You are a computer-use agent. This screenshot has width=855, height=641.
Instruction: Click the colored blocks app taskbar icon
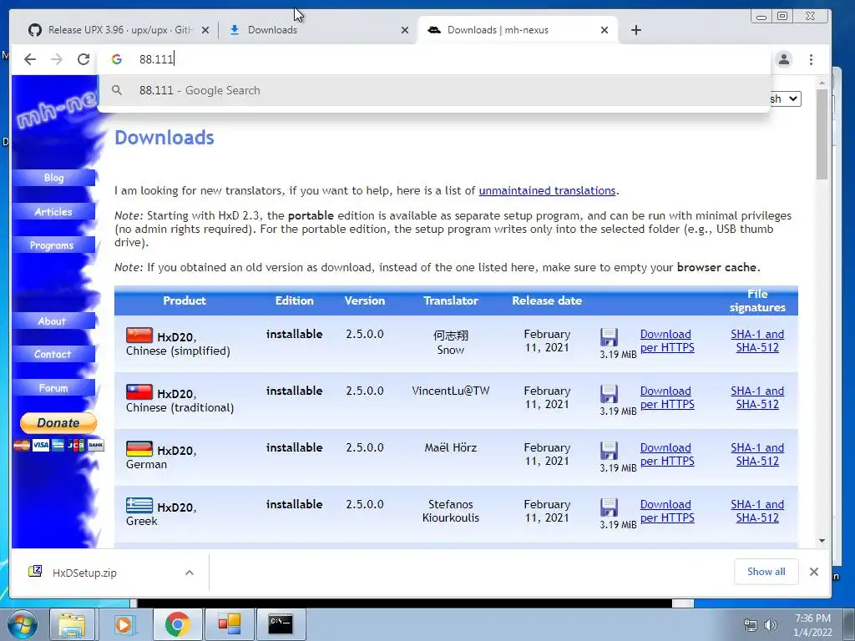(229, 624)
